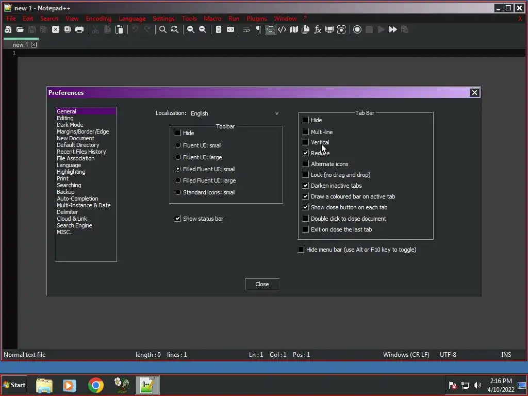
Task: Open the File menu
Action: pos(11,19)
